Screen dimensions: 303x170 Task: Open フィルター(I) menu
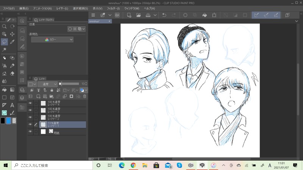[113, 8]
